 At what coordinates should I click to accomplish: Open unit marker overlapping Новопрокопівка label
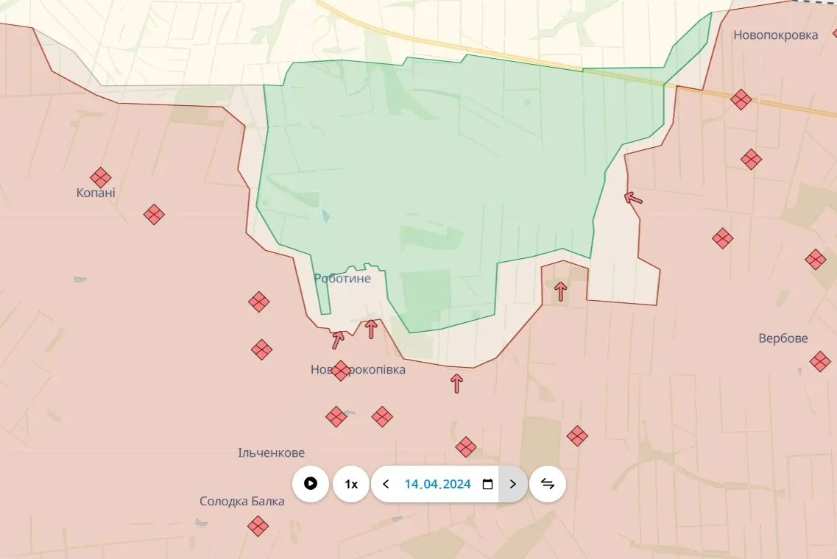click(x=340, y=370)
